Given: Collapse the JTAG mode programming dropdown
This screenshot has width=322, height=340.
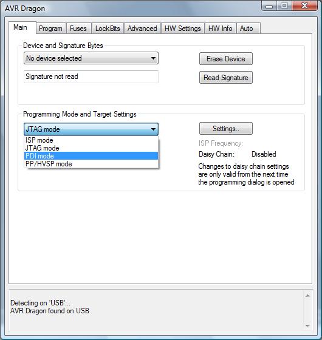Looking at the screenshot, I should [91, 129].
